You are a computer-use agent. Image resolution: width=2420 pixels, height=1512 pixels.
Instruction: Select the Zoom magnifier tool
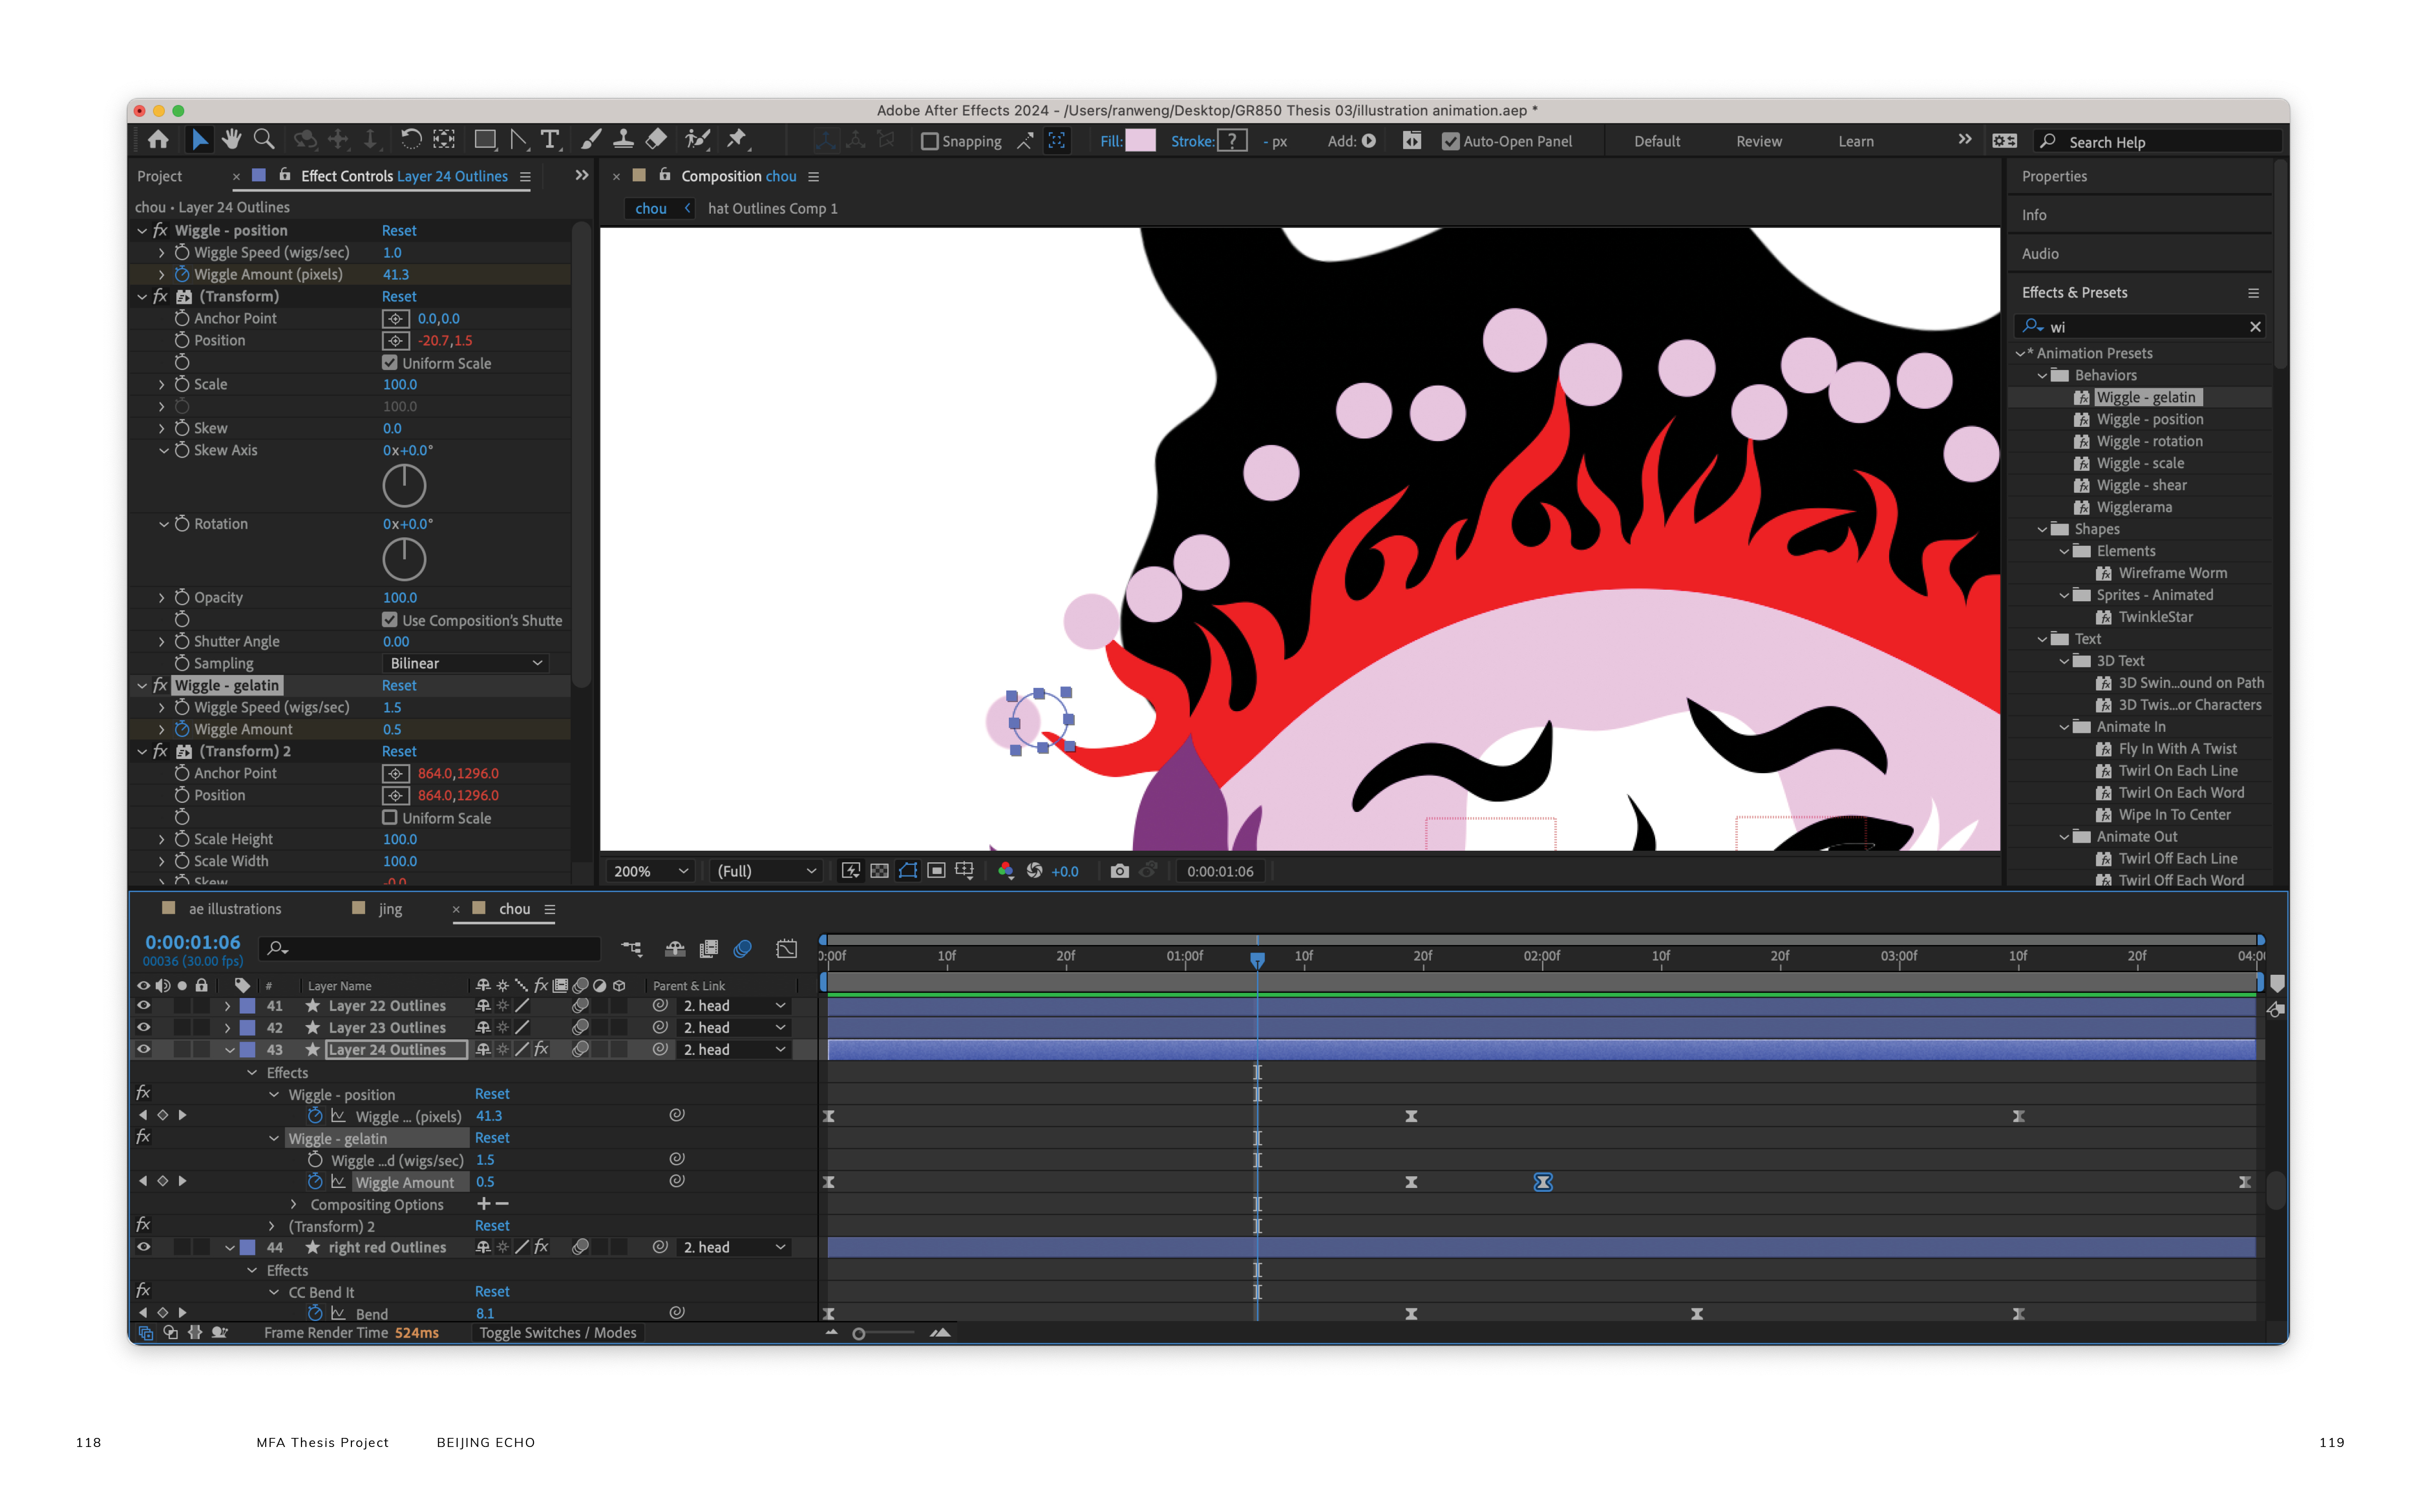pos(264,140)
